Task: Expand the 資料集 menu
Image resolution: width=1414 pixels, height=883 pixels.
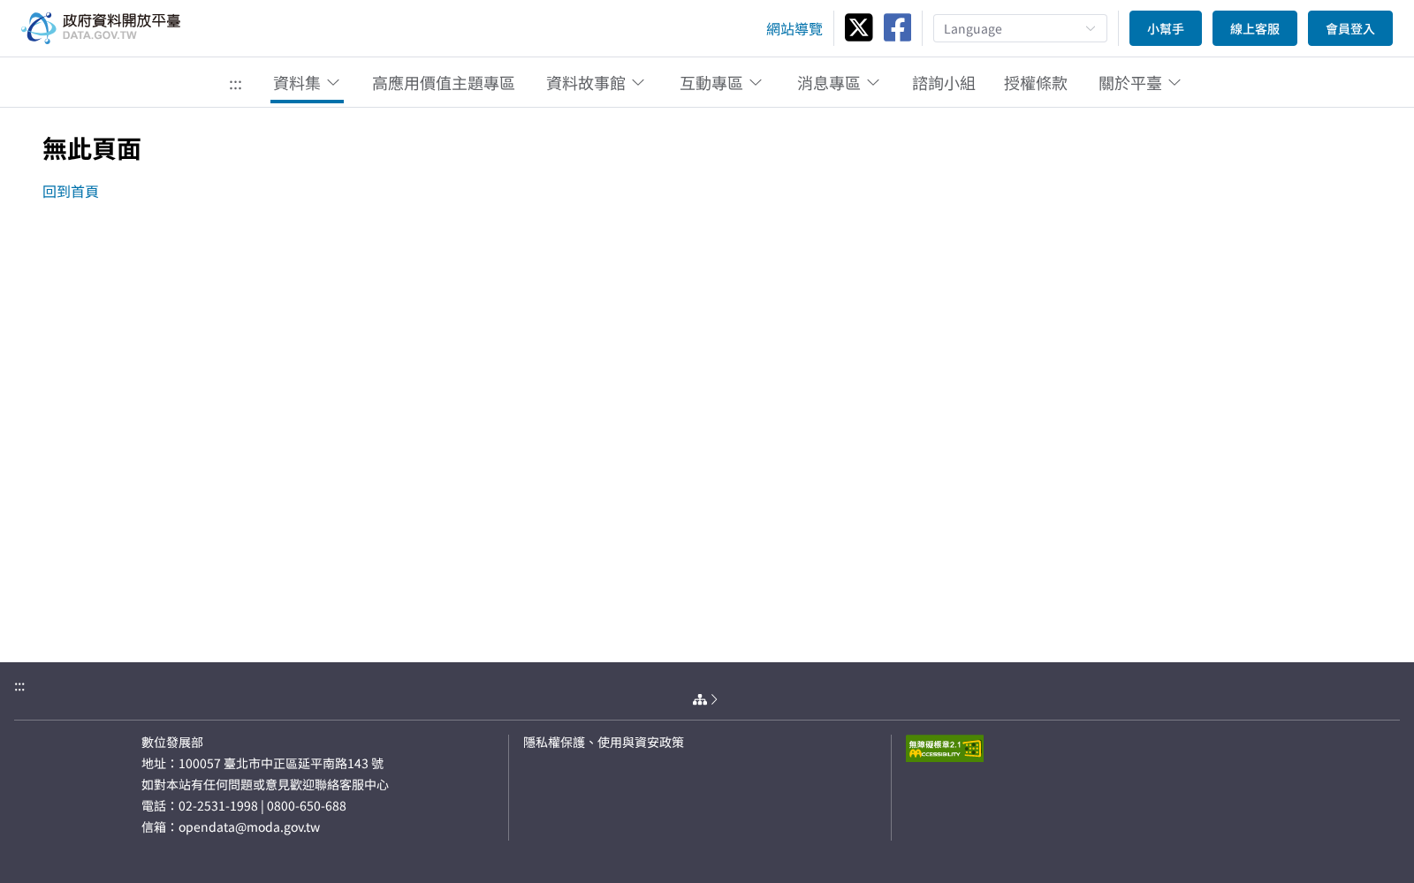Action: [307, 83]
